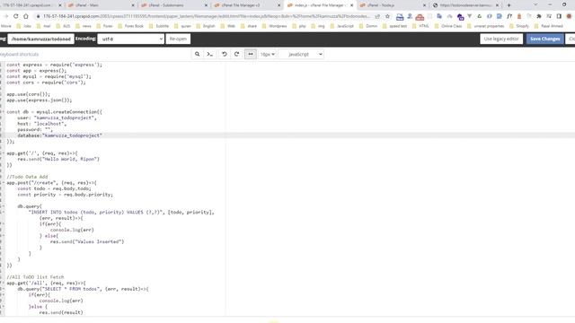Open the utf-8 encoding dropdown
The width and height of the screenshot is (575, 323).
[130, 39]
